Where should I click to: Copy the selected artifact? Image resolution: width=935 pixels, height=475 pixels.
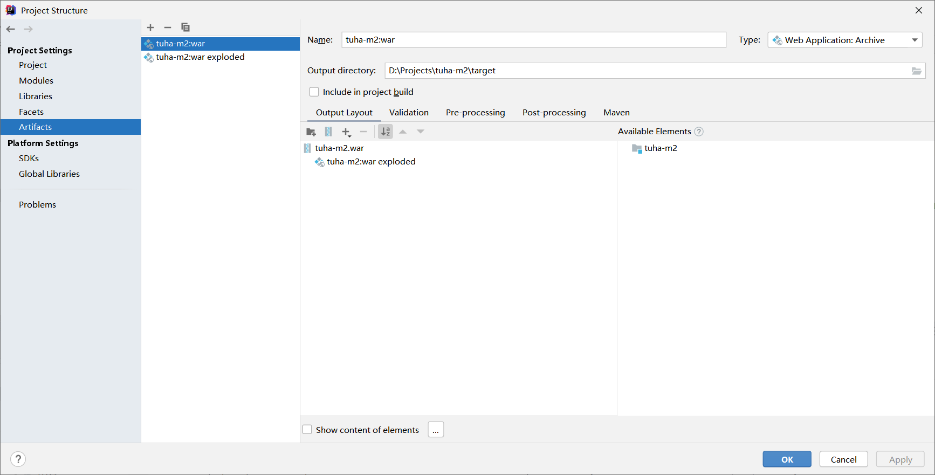point(185,27)
